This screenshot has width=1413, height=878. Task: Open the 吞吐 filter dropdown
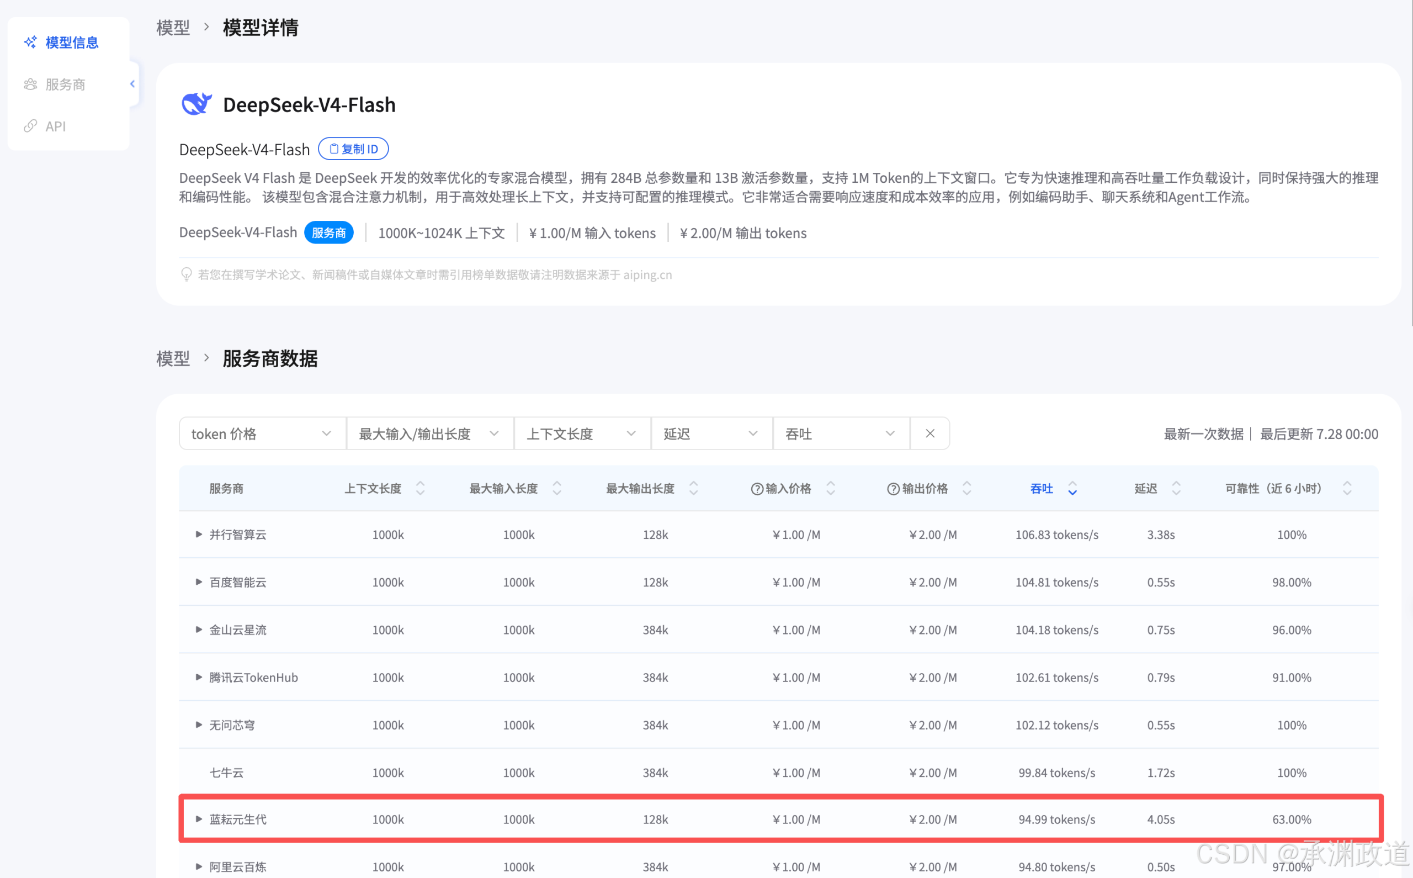tap(841, 434)
